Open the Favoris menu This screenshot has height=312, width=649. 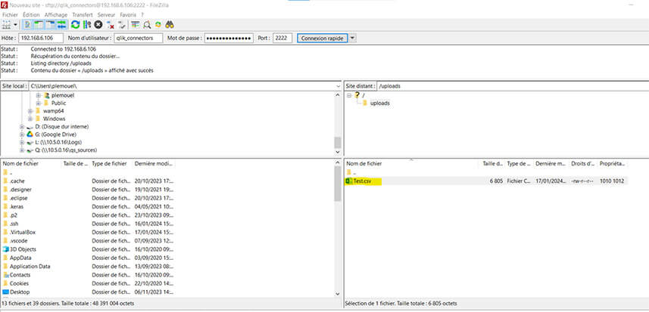(128, 14)
